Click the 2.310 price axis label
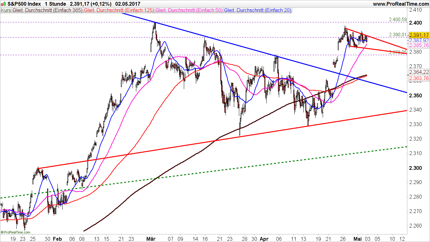 [416, 153]
